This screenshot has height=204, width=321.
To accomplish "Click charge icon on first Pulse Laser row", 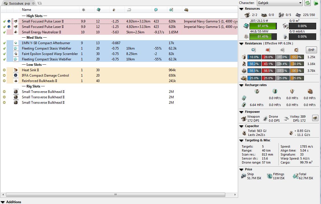I will [9, 21].
